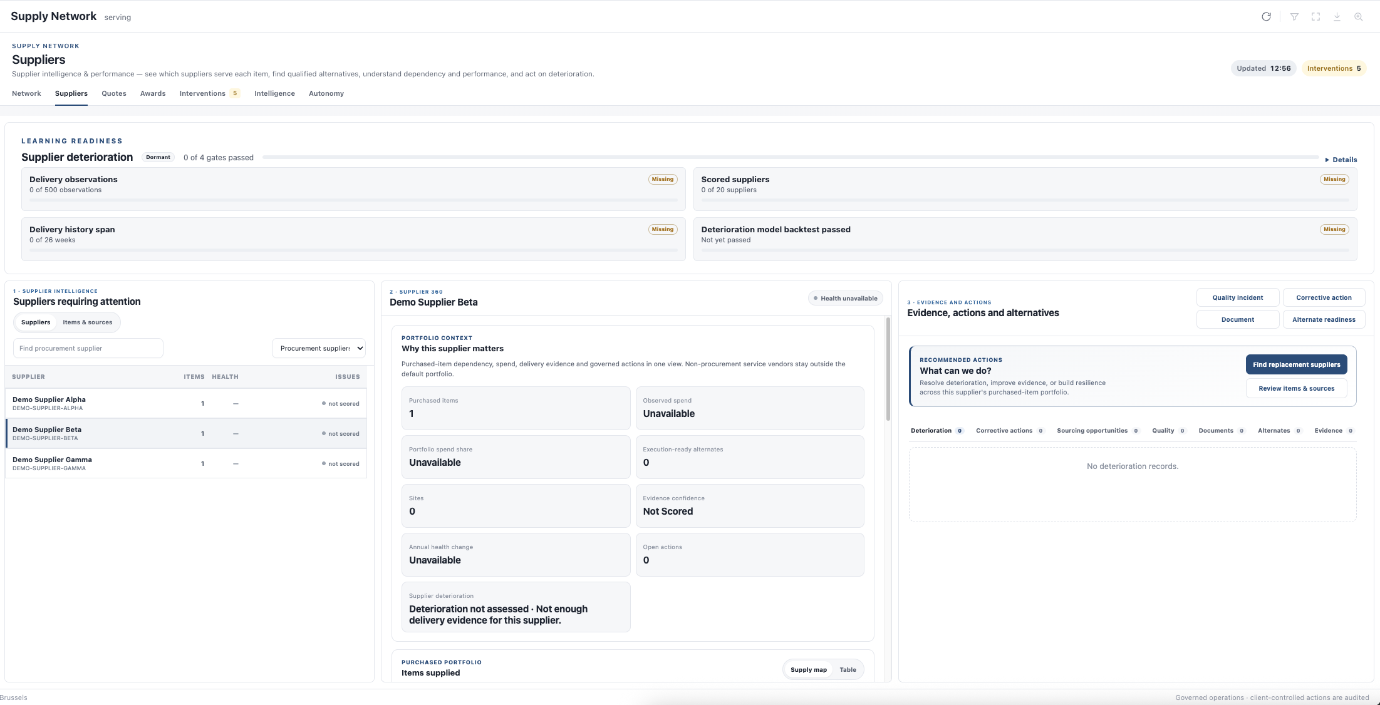Image resolution: width=1380 pixels, height=705 pixels.
Task: Switch to the Suppliers segmented toggle
Action: pyautogui.click(x=36, y=322)
